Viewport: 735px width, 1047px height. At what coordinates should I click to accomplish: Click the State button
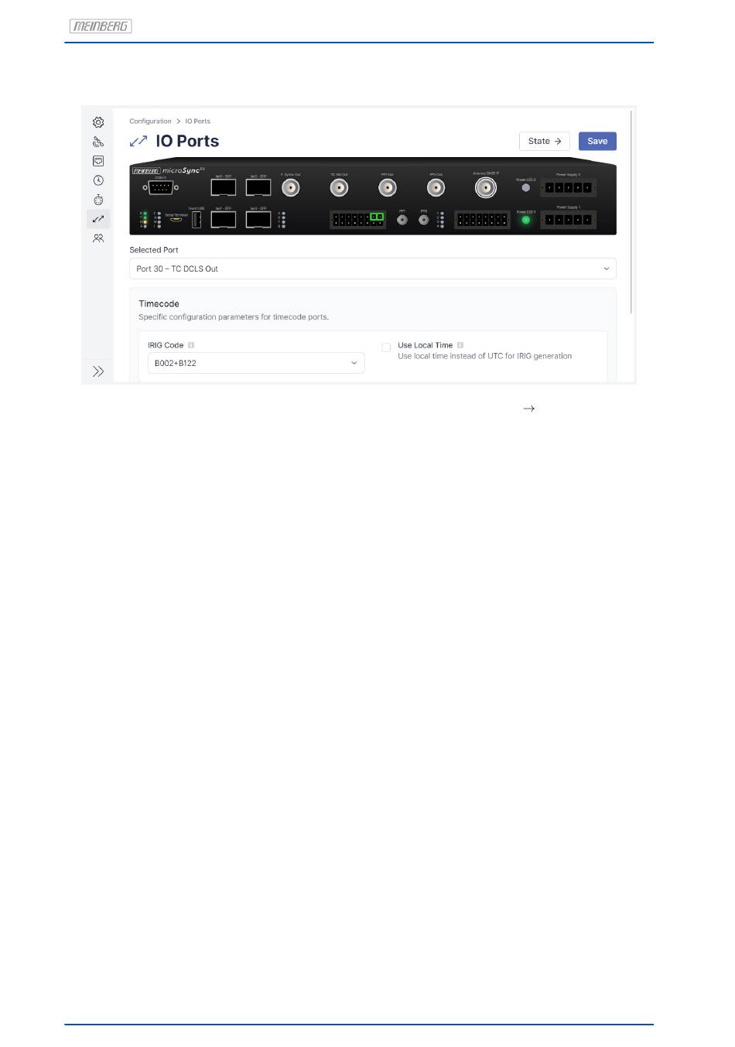[x=545, y=141]
